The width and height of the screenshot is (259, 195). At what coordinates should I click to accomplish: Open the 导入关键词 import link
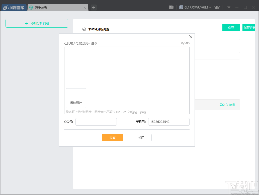point(227,105)
